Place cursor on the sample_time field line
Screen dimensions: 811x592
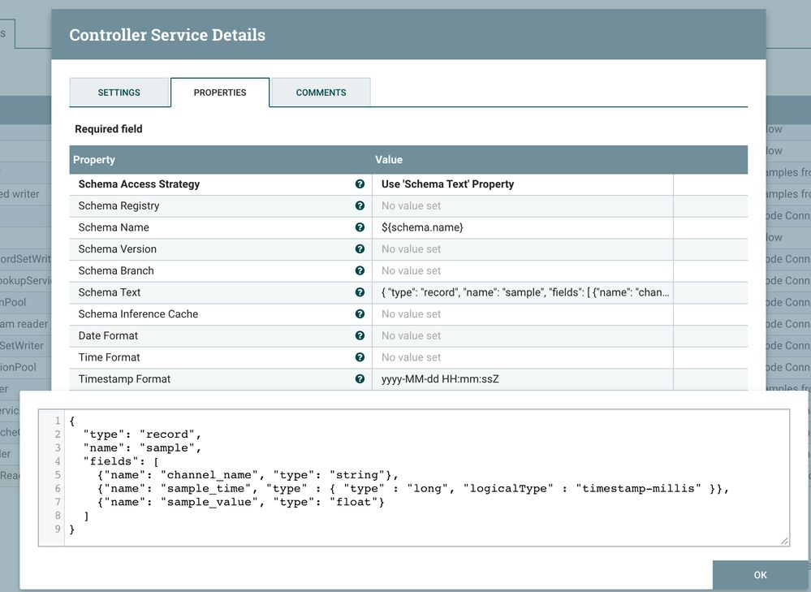coord(412,489)
